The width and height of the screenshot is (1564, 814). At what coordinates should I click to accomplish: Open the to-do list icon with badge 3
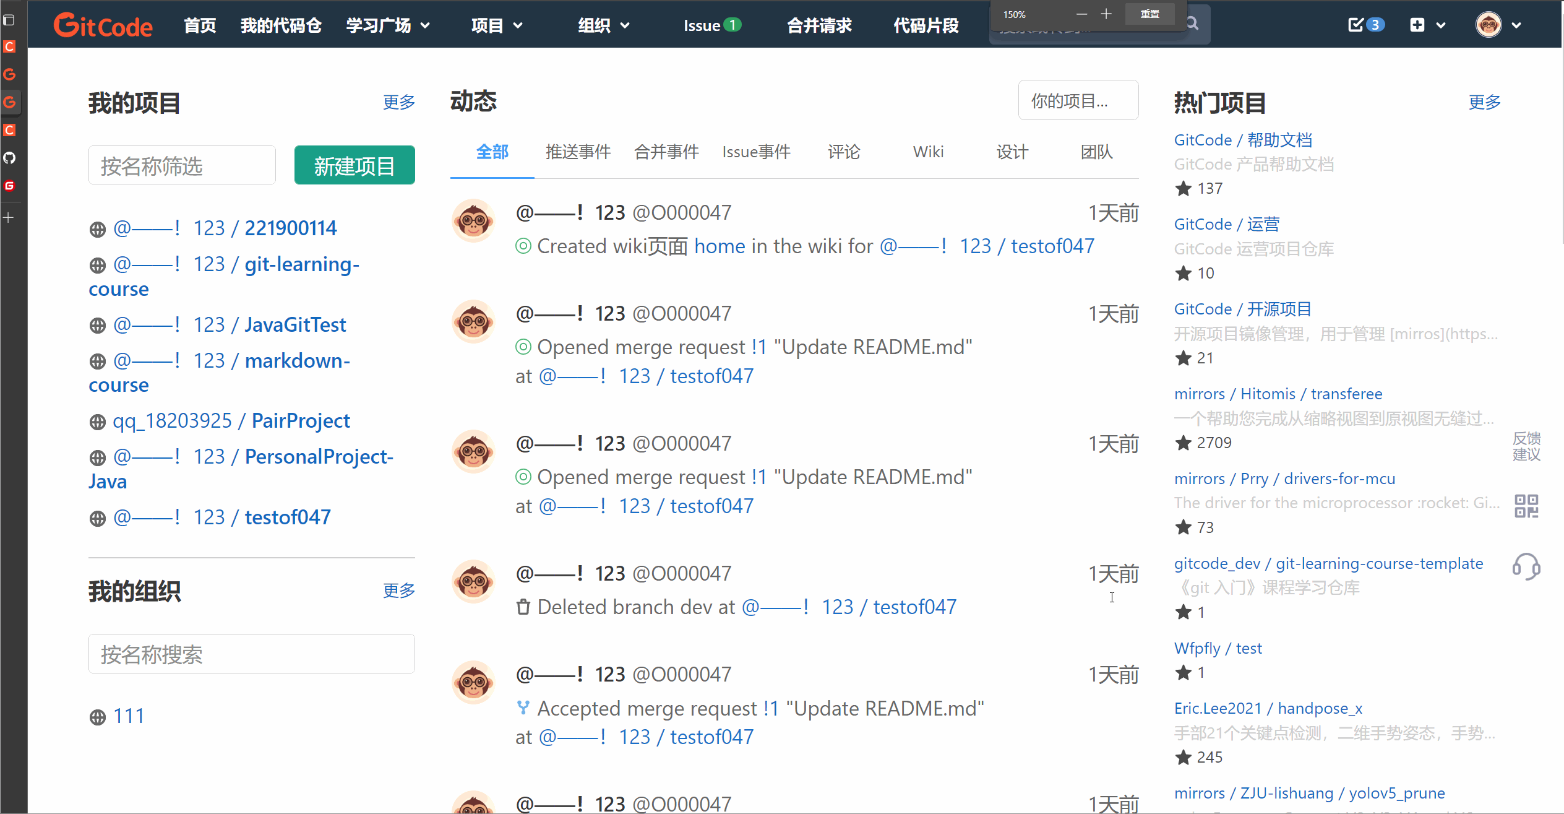(1366, 25)
